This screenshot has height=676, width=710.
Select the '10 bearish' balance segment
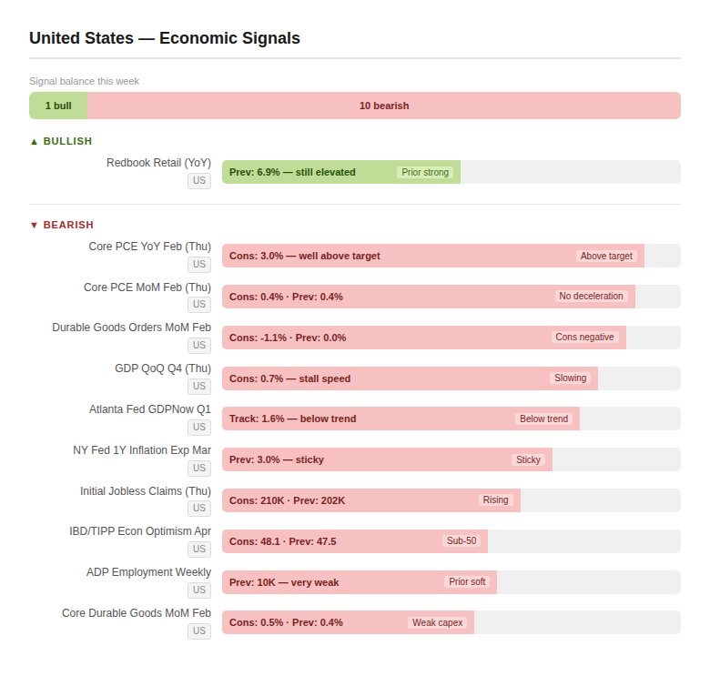coord(384,106)
